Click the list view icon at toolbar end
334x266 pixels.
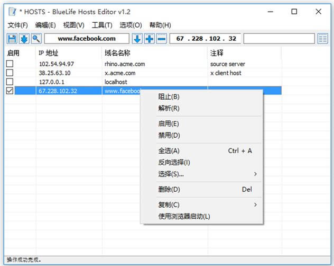click(322, 39)
